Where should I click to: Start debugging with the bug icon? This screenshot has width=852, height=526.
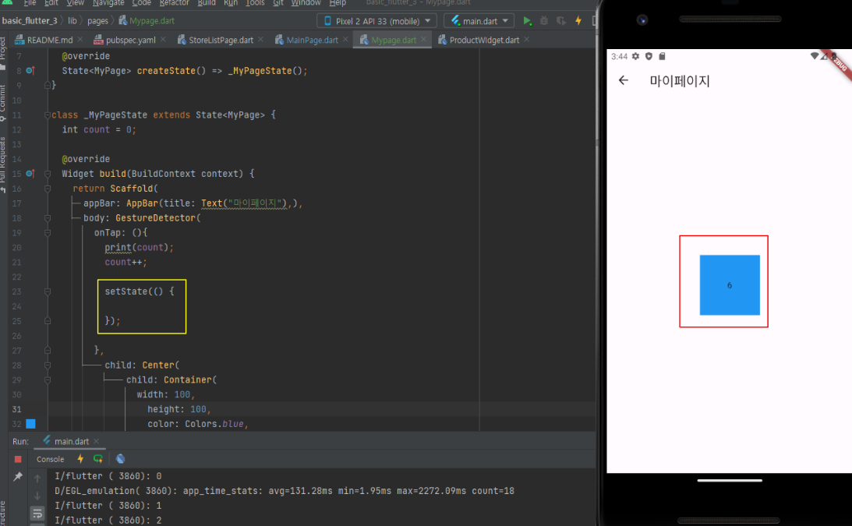click(544, 20)
